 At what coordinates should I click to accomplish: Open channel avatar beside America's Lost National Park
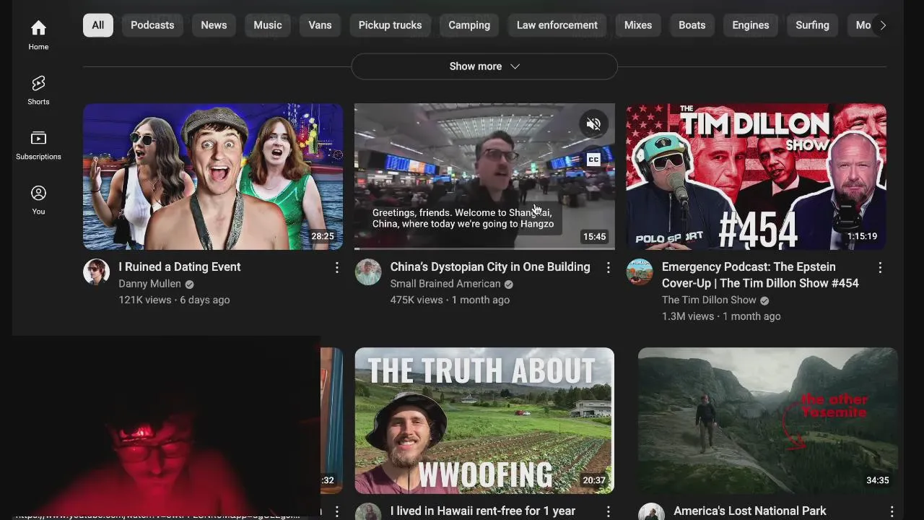coord(651,511)
